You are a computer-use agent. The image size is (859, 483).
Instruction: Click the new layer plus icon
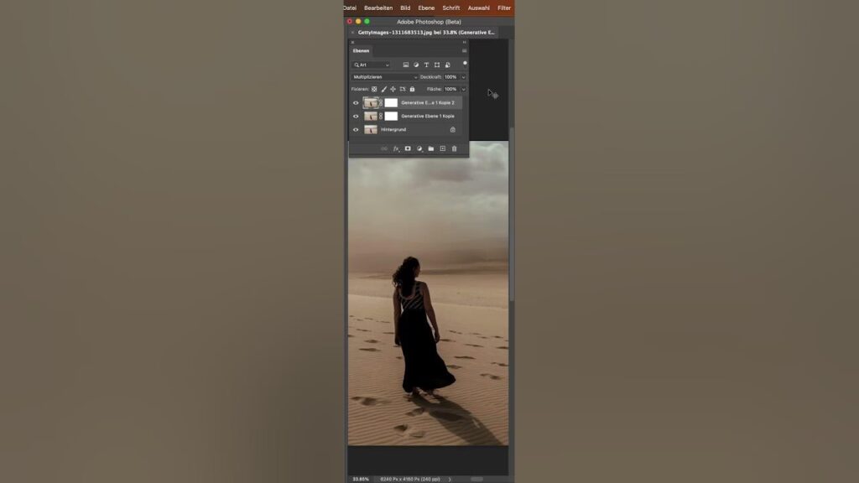pos(443,148)
